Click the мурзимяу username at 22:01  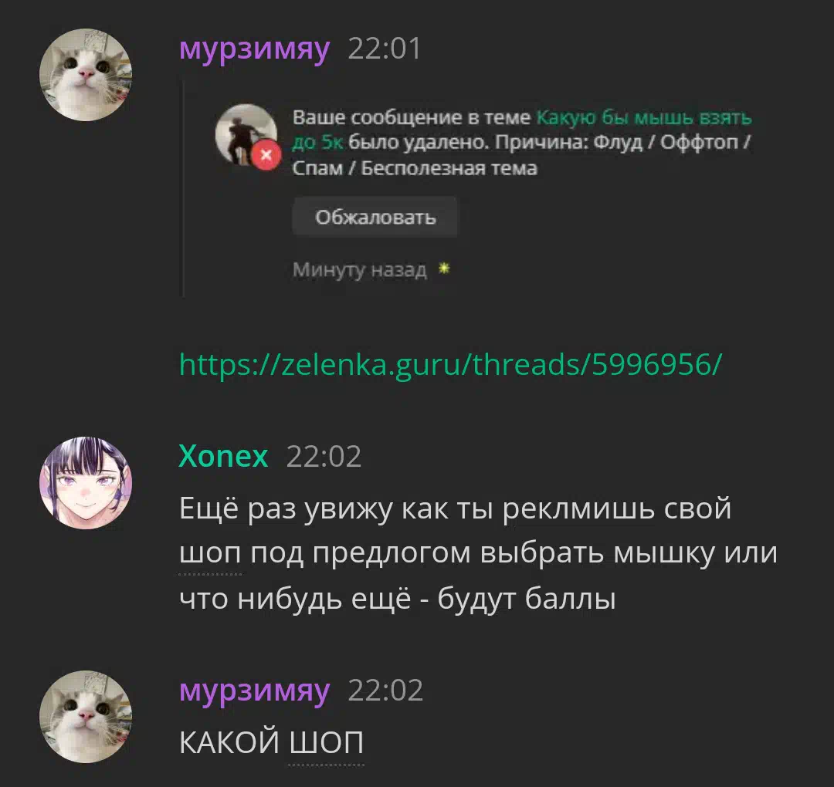click(255, 49)
